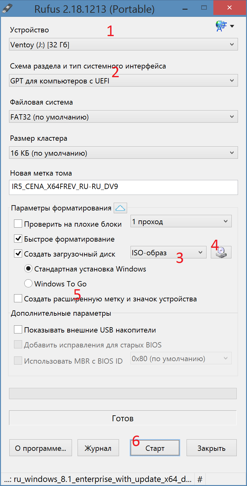Screen dimensions: 247x486
Task: Expand the FAT32 file system dropdown
Action: point(123,117)
